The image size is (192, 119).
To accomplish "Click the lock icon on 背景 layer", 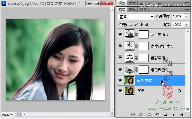I will point(179,91).
